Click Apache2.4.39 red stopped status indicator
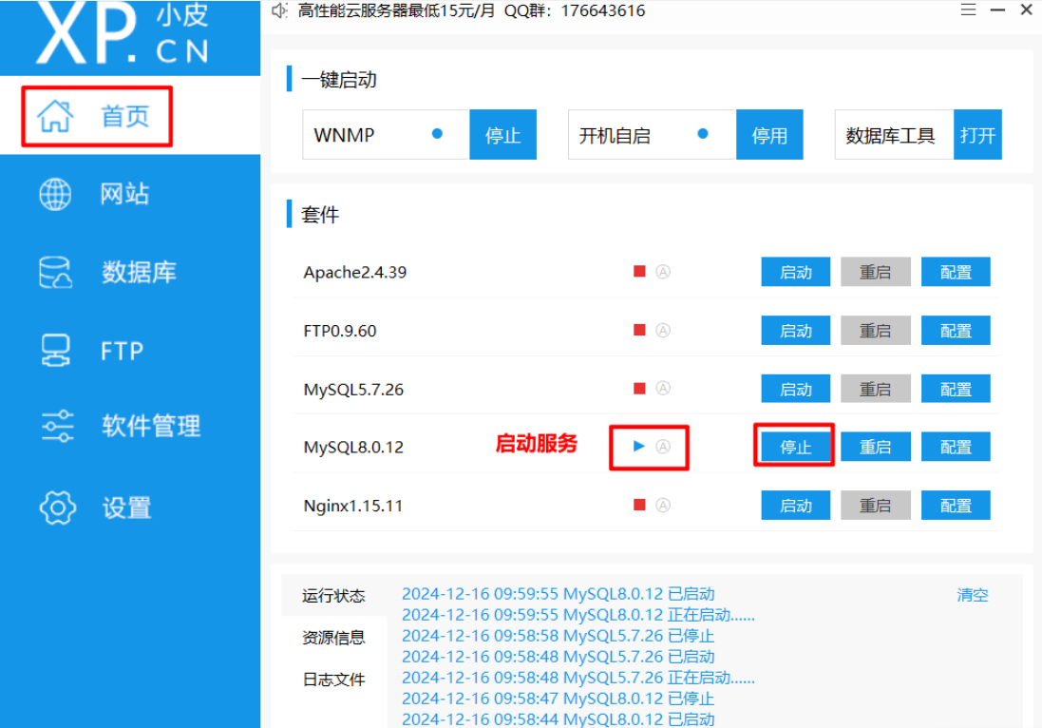Viewport: 1042px width, 728px height. click(639, 271)
